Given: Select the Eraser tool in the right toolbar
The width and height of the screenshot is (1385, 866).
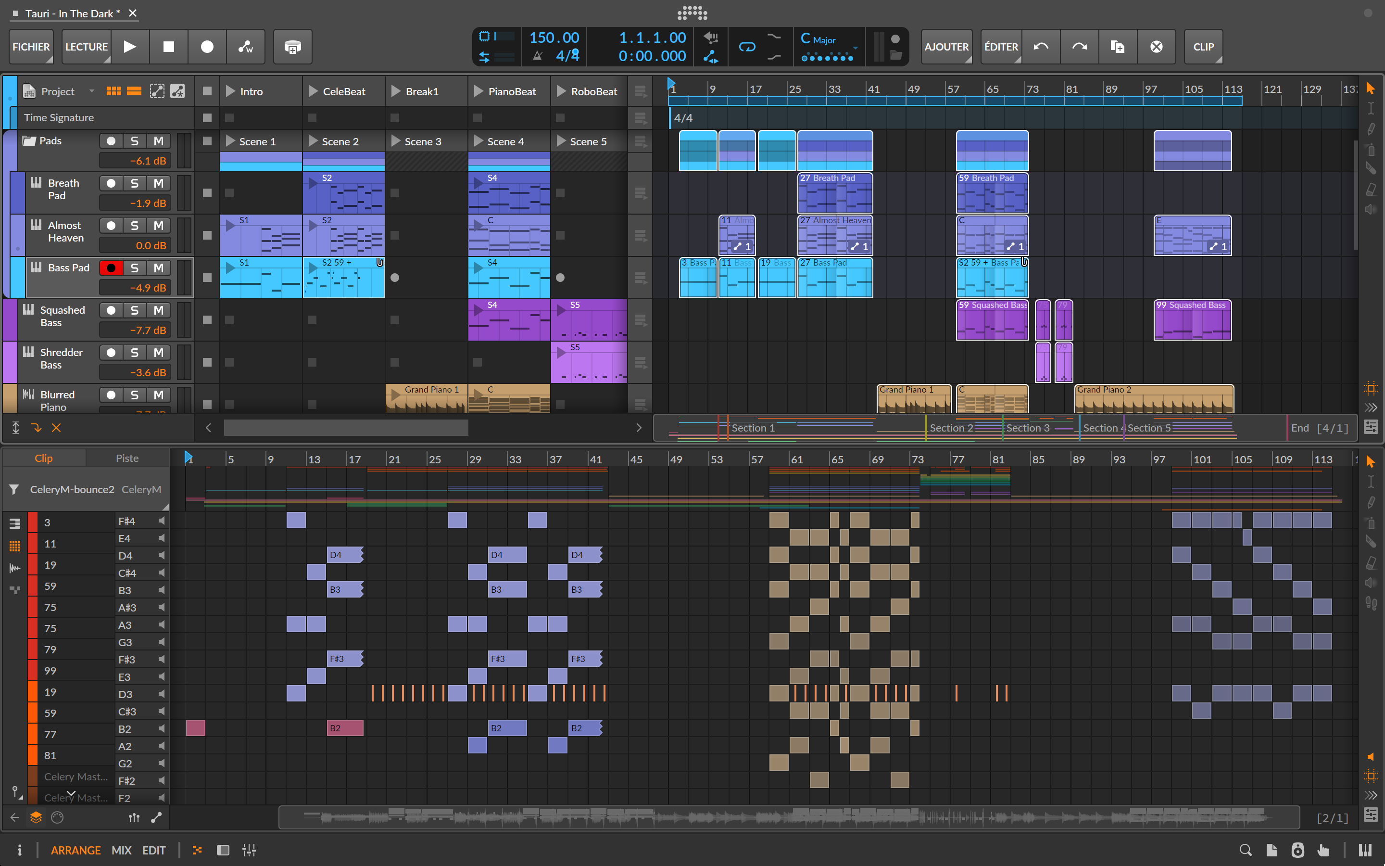Looking at the screenshot, I should pos(1371,189).
